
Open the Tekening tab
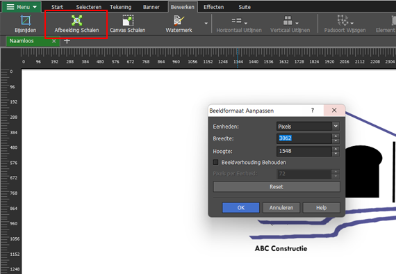tap(120, 7)
